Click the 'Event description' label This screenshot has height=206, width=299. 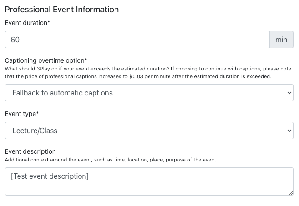30,151
